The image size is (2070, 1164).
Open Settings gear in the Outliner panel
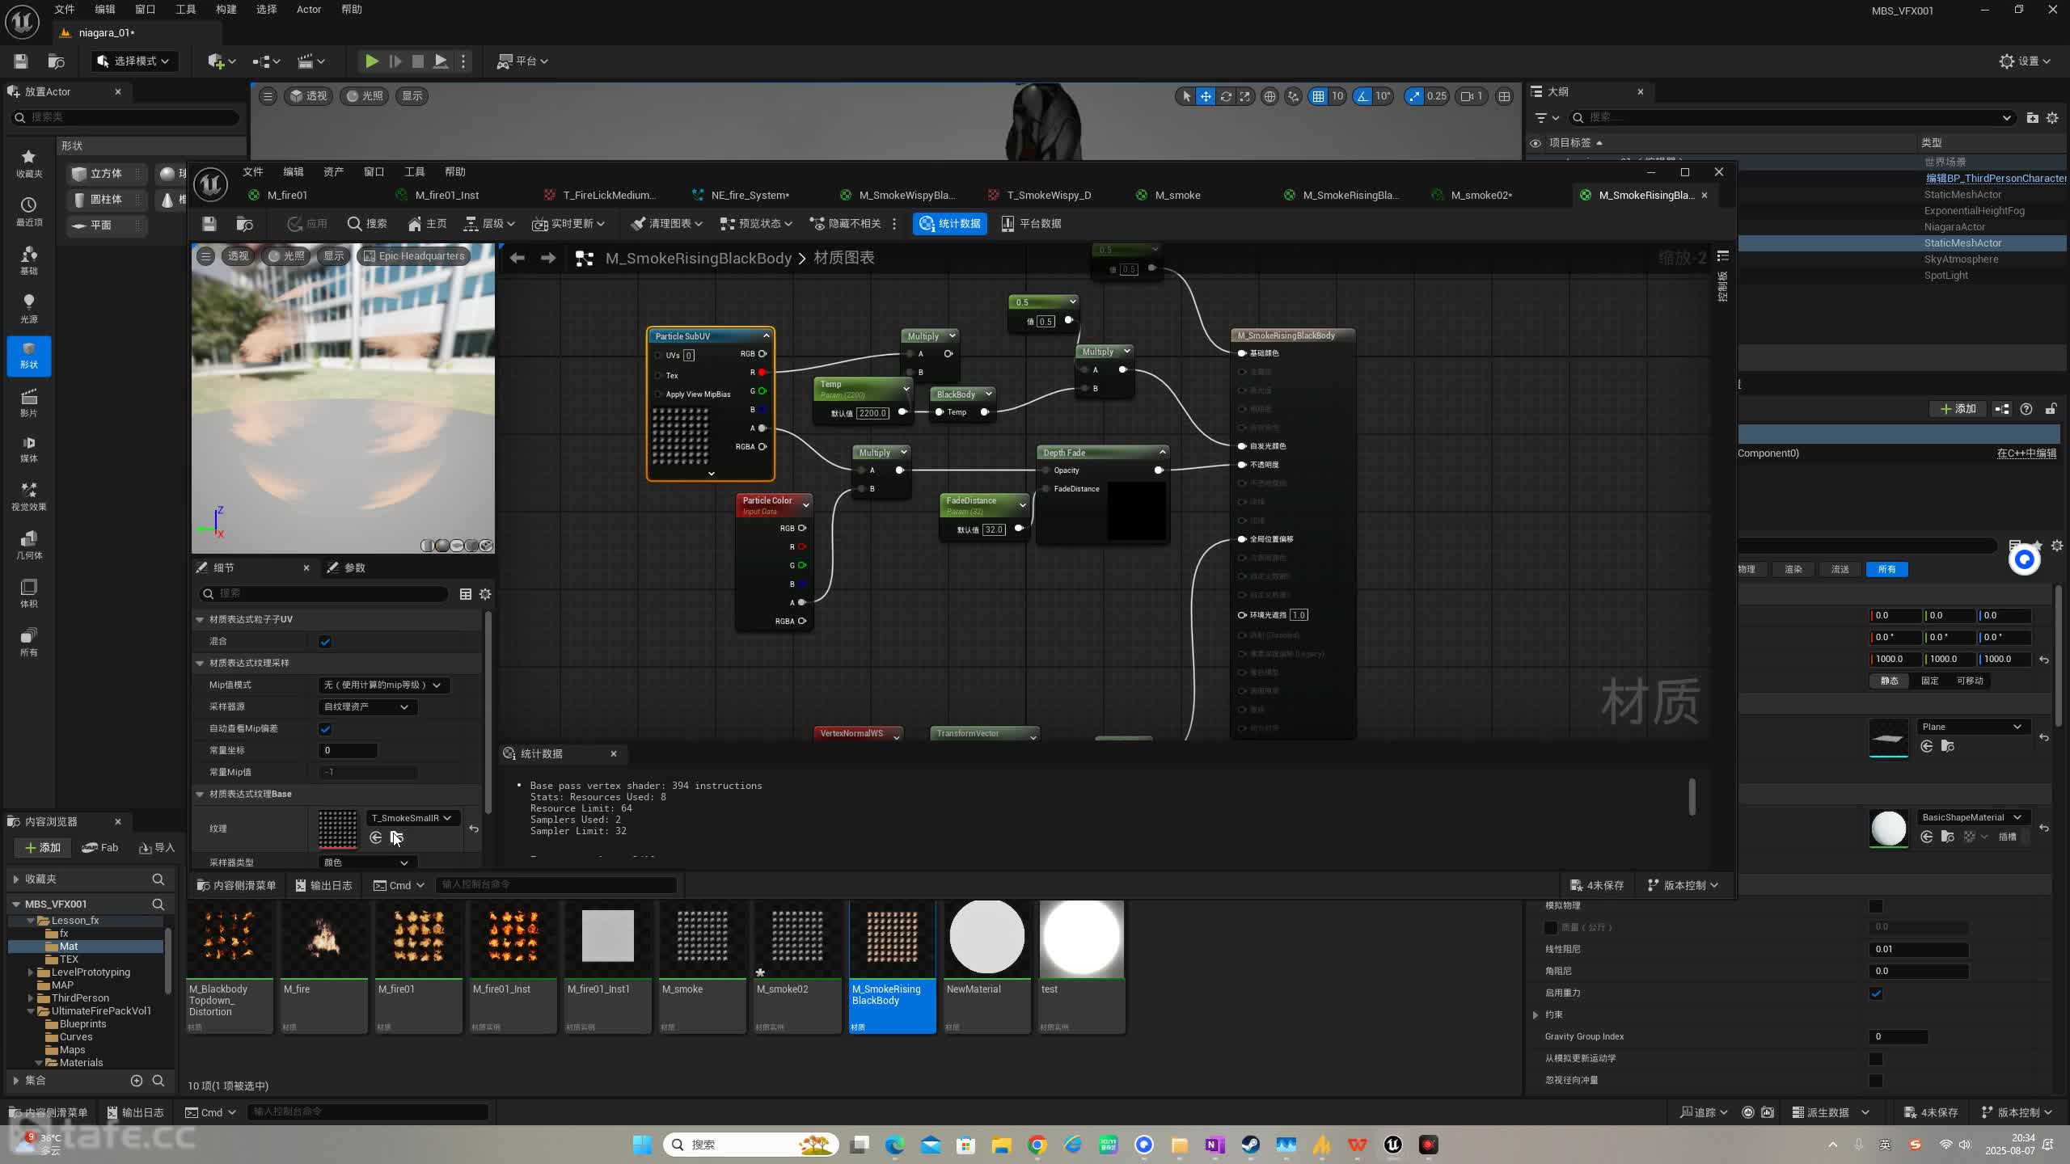click(x=2052, y=118)
